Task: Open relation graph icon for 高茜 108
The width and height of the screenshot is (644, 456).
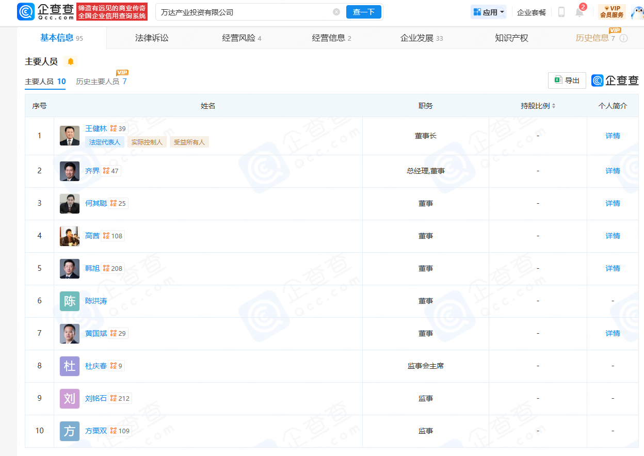Action: point(106,236)
